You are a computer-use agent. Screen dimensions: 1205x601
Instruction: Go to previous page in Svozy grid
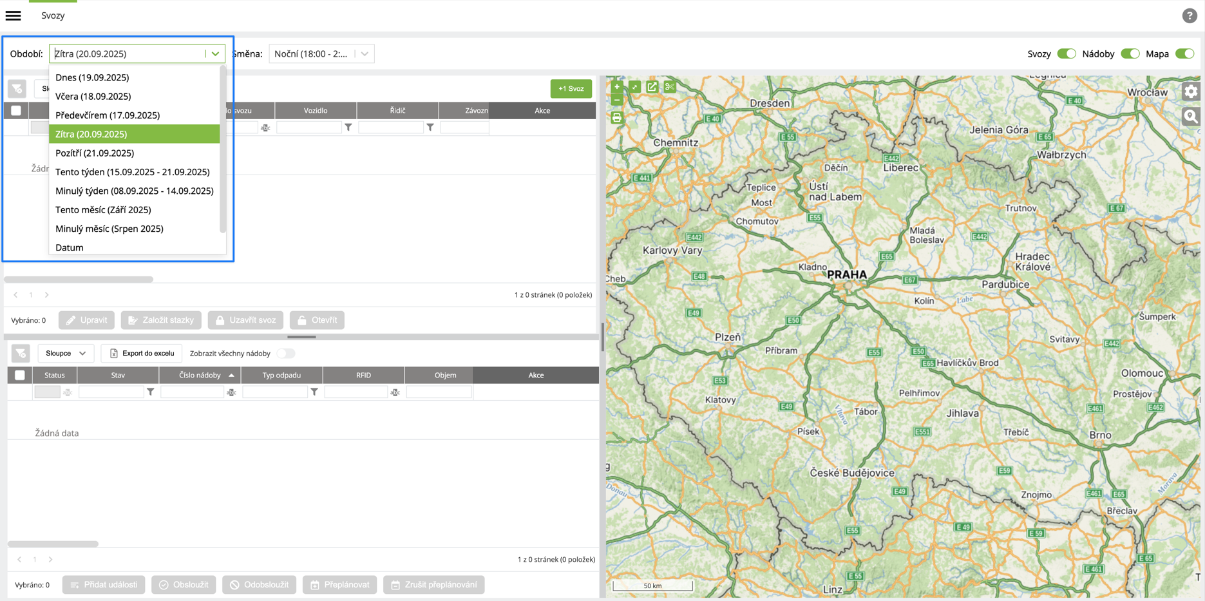15,295
